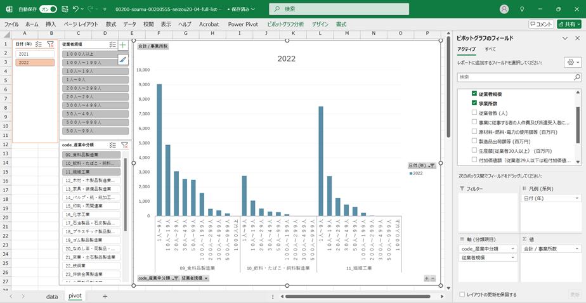This screenshot has width=586, height=303.
Task: Toggle the 自動保存 autosave switch
Action: point(48,10)
